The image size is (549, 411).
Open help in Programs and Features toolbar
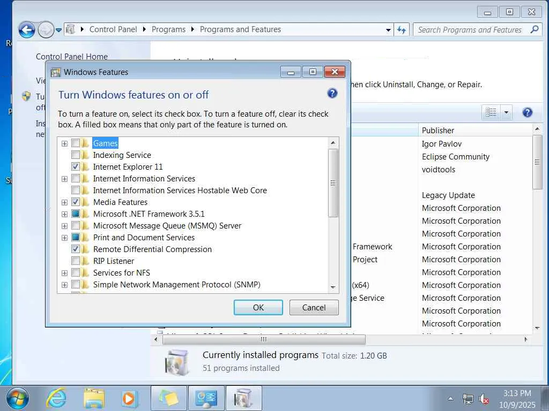pos(528,112)
